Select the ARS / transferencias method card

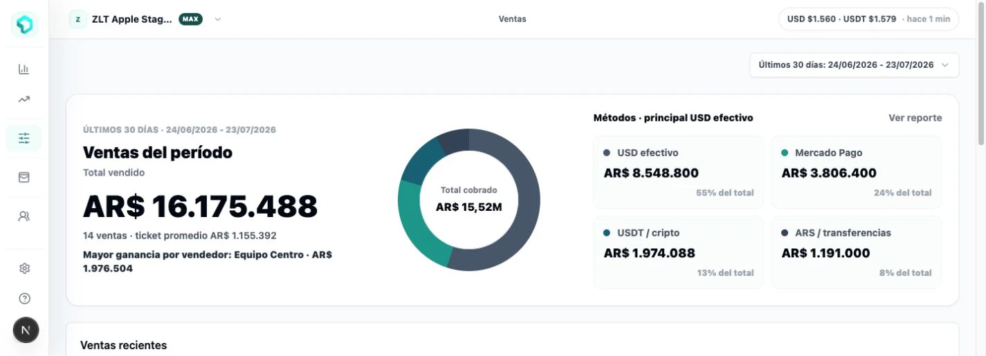click(x=857, y=252)
